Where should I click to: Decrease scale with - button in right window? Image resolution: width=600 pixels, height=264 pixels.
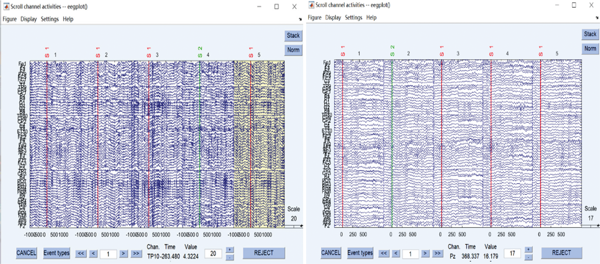pyautogui.click(x=528, y=257)
